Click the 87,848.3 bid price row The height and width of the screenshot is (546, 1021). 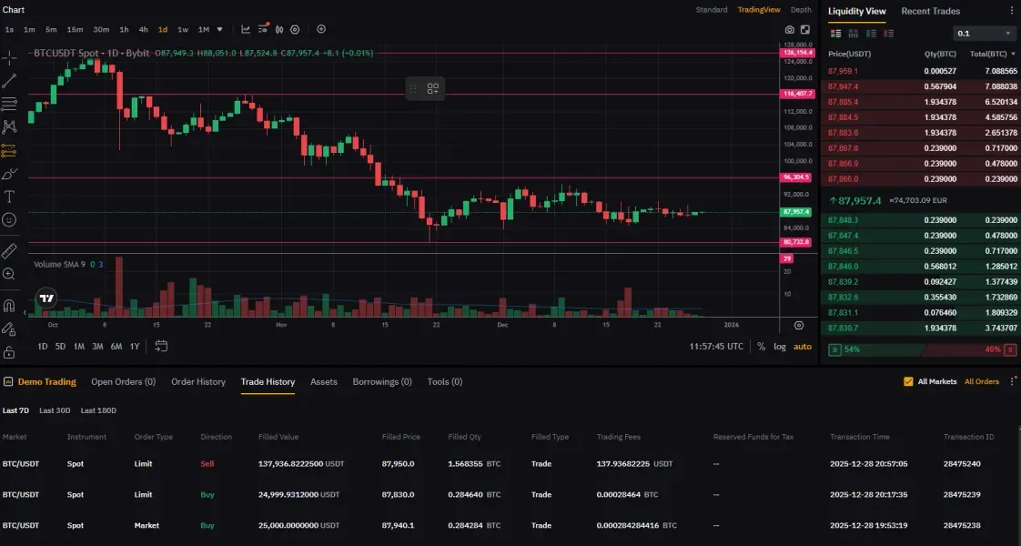tap(922, 220)
